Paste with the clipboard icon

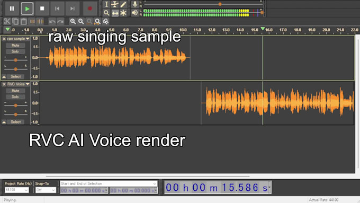[x=24, y=21]
